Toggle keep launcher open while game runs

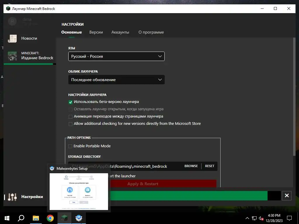(x=70, y=109)
